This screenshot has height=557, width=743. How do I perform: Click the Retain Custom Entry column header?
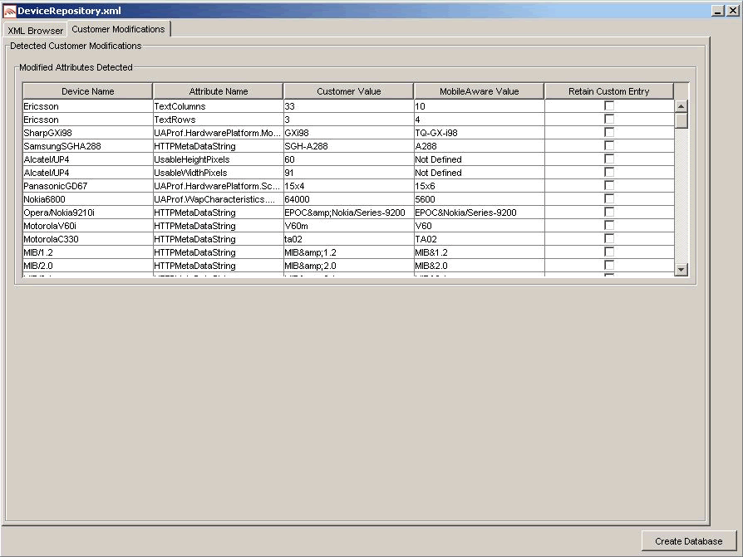coord(609,91)
